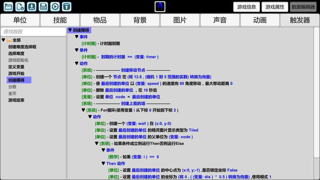Select trigger 游戏初始化 in list
320x180 pixels.
coord(18,60)
